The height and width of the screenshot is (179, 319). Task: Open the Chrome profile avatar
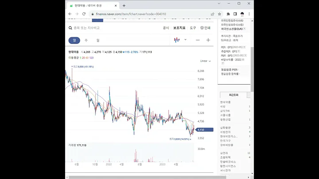pyautogui.click(x=242, y=14)
